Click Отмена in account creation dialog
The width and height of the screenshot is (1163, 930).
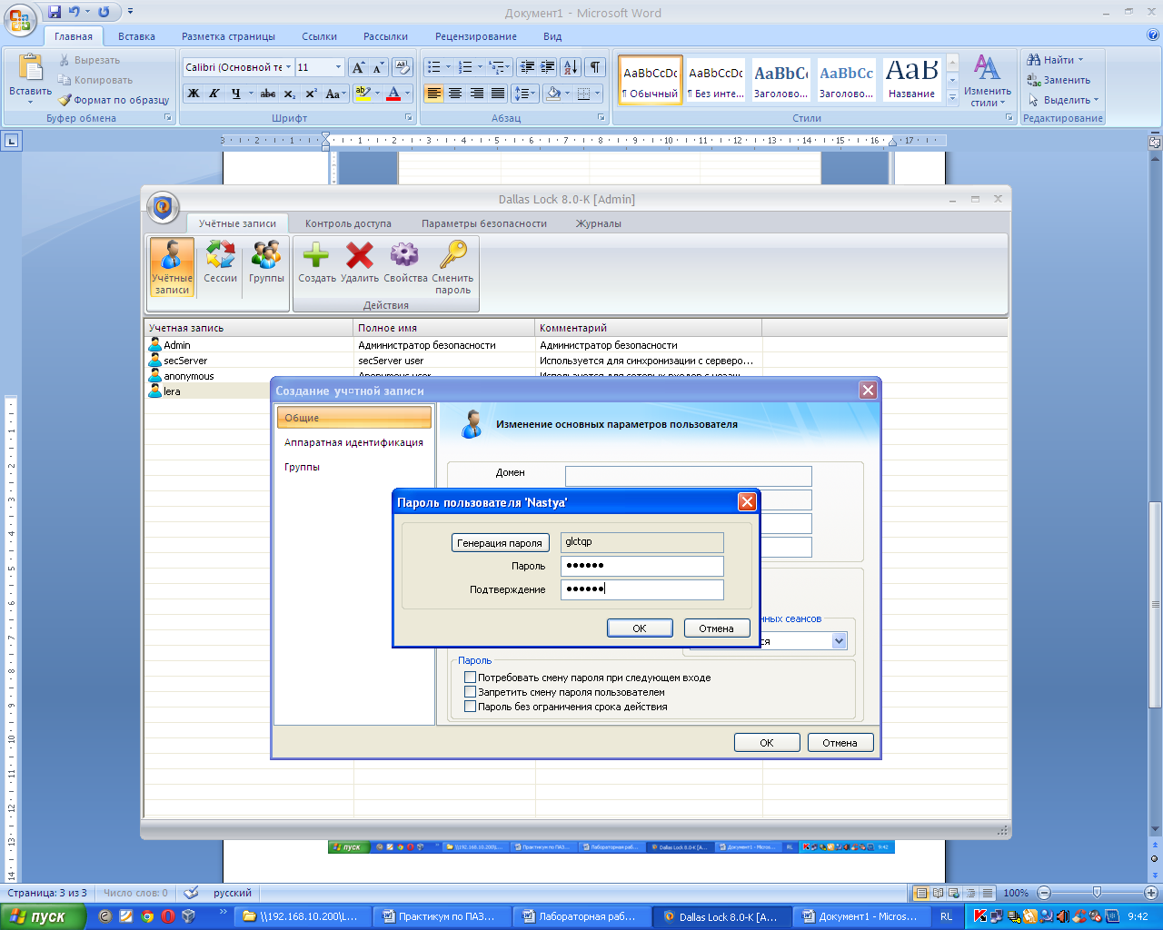coord(840,743)
